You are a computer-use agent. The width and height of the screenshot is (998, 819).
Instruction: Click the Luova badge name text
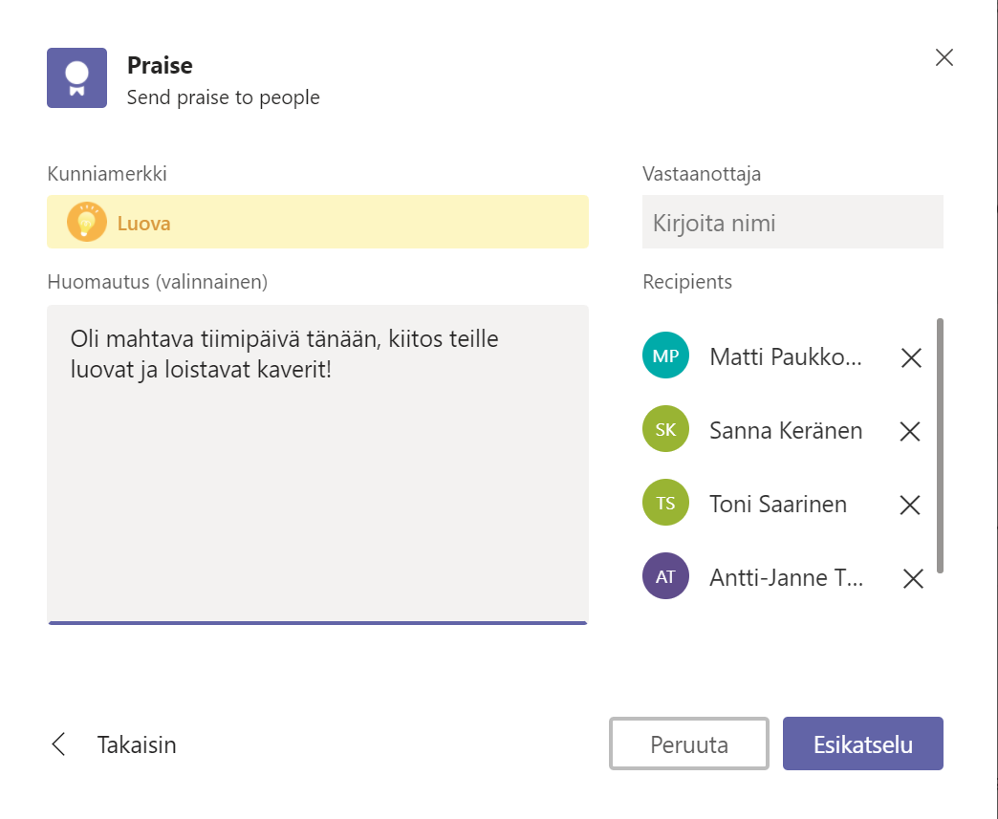pyautogui.click(x=144, y=224)
